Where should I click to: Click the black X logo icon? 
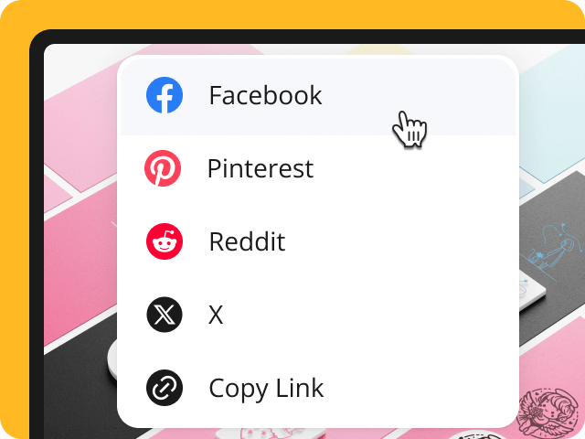click(x=165, y=315)
